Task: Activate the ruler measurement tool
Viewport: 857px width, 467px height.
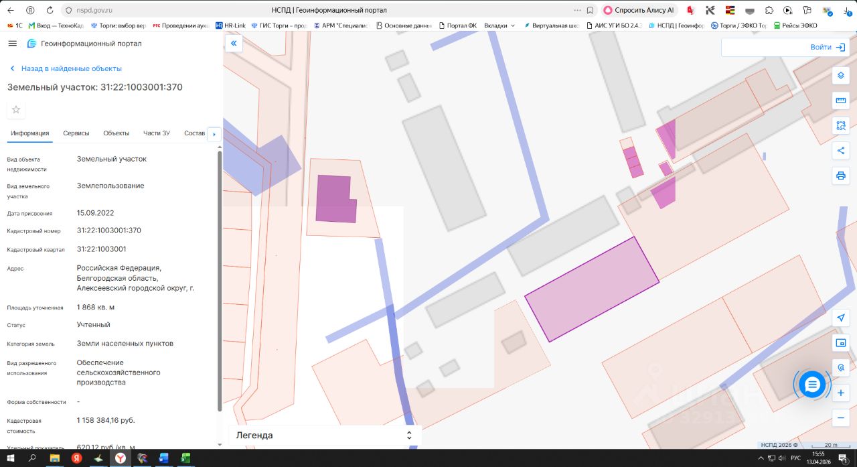Action: pos(841,101)
